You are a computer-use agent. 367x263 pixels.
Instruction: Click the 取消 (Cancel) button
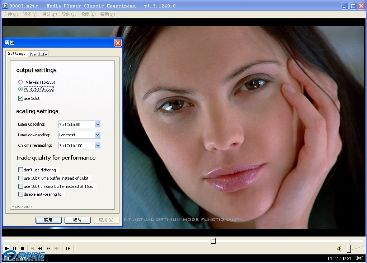[x=77, y=220]
